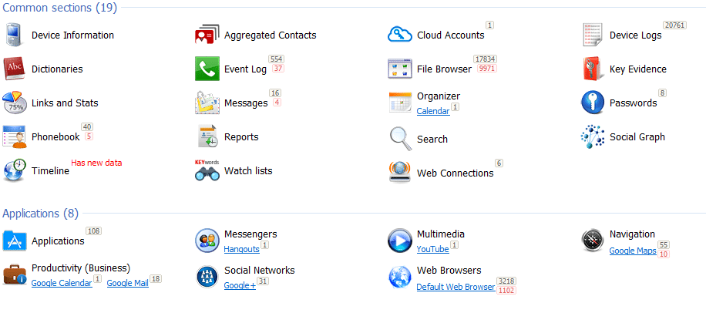Open the Hangouts link under Messengers
Viewport: 706px width, 313px height.
pos(242,249)
